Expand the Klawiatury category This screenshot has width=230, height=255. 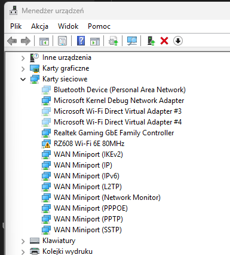(23, 241)
